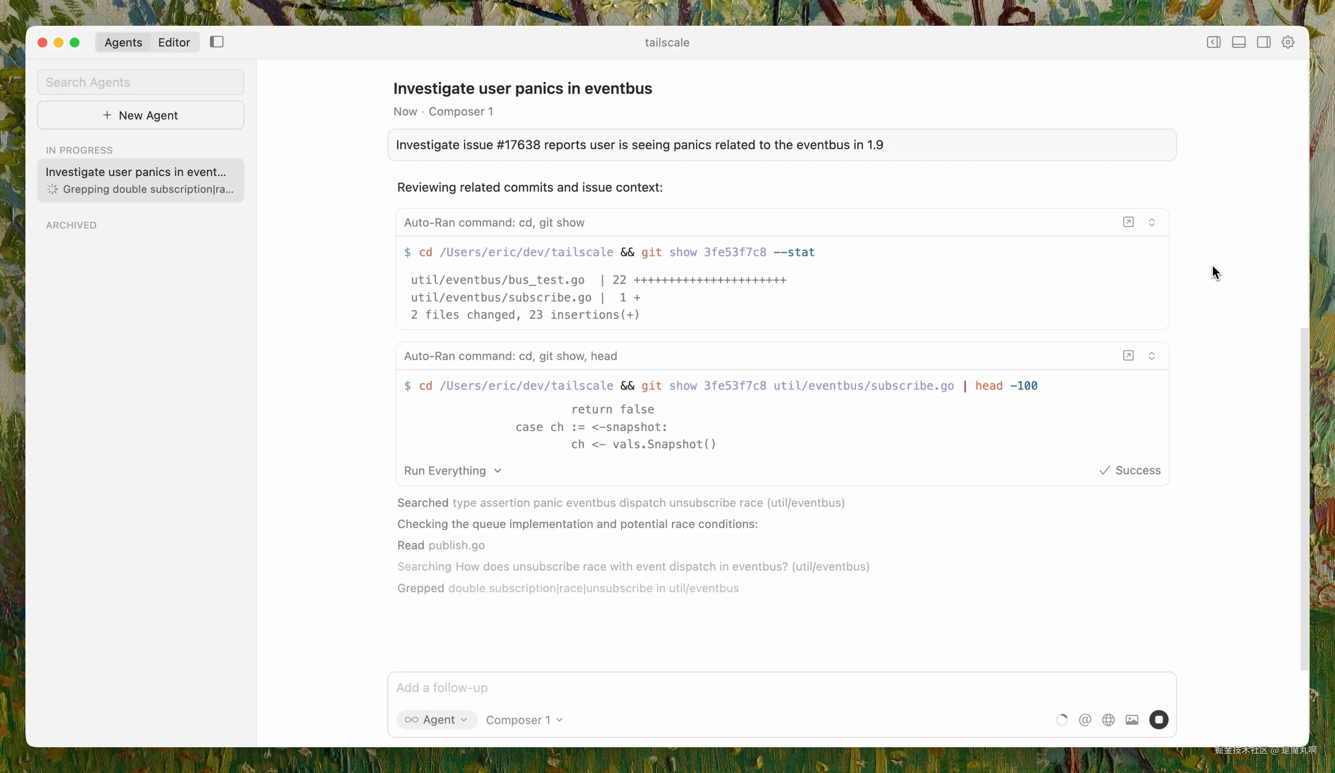Toggle the right sidebar layout icon
This screenshot has height=773, width=1335.
coord(1263,42)
